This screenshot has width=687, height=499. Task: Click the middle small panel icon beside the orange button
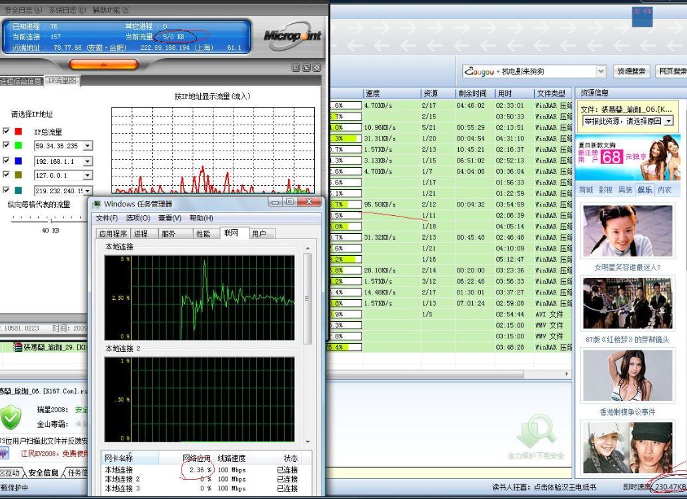(306, 68)
